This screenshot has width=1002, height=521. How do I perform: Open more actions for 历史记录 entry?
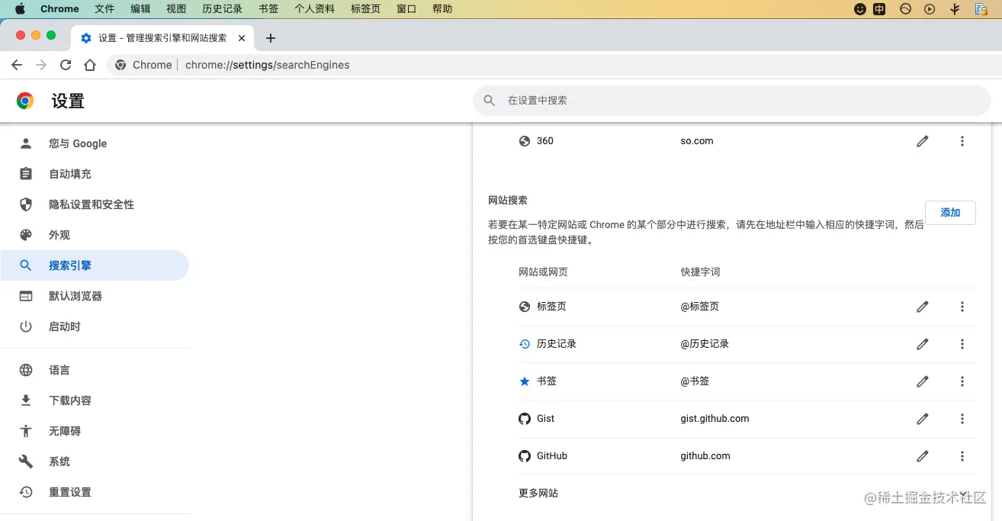pos(962,344)
